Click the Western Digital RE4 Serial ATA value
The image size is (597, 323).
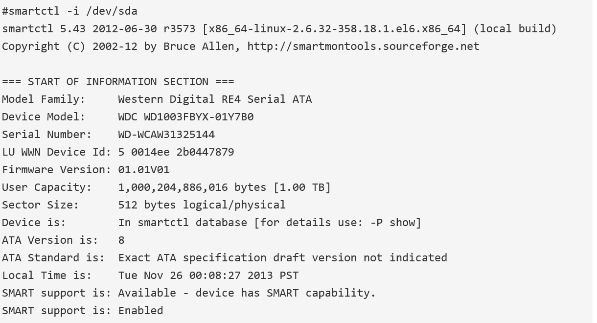coord(215,99)
